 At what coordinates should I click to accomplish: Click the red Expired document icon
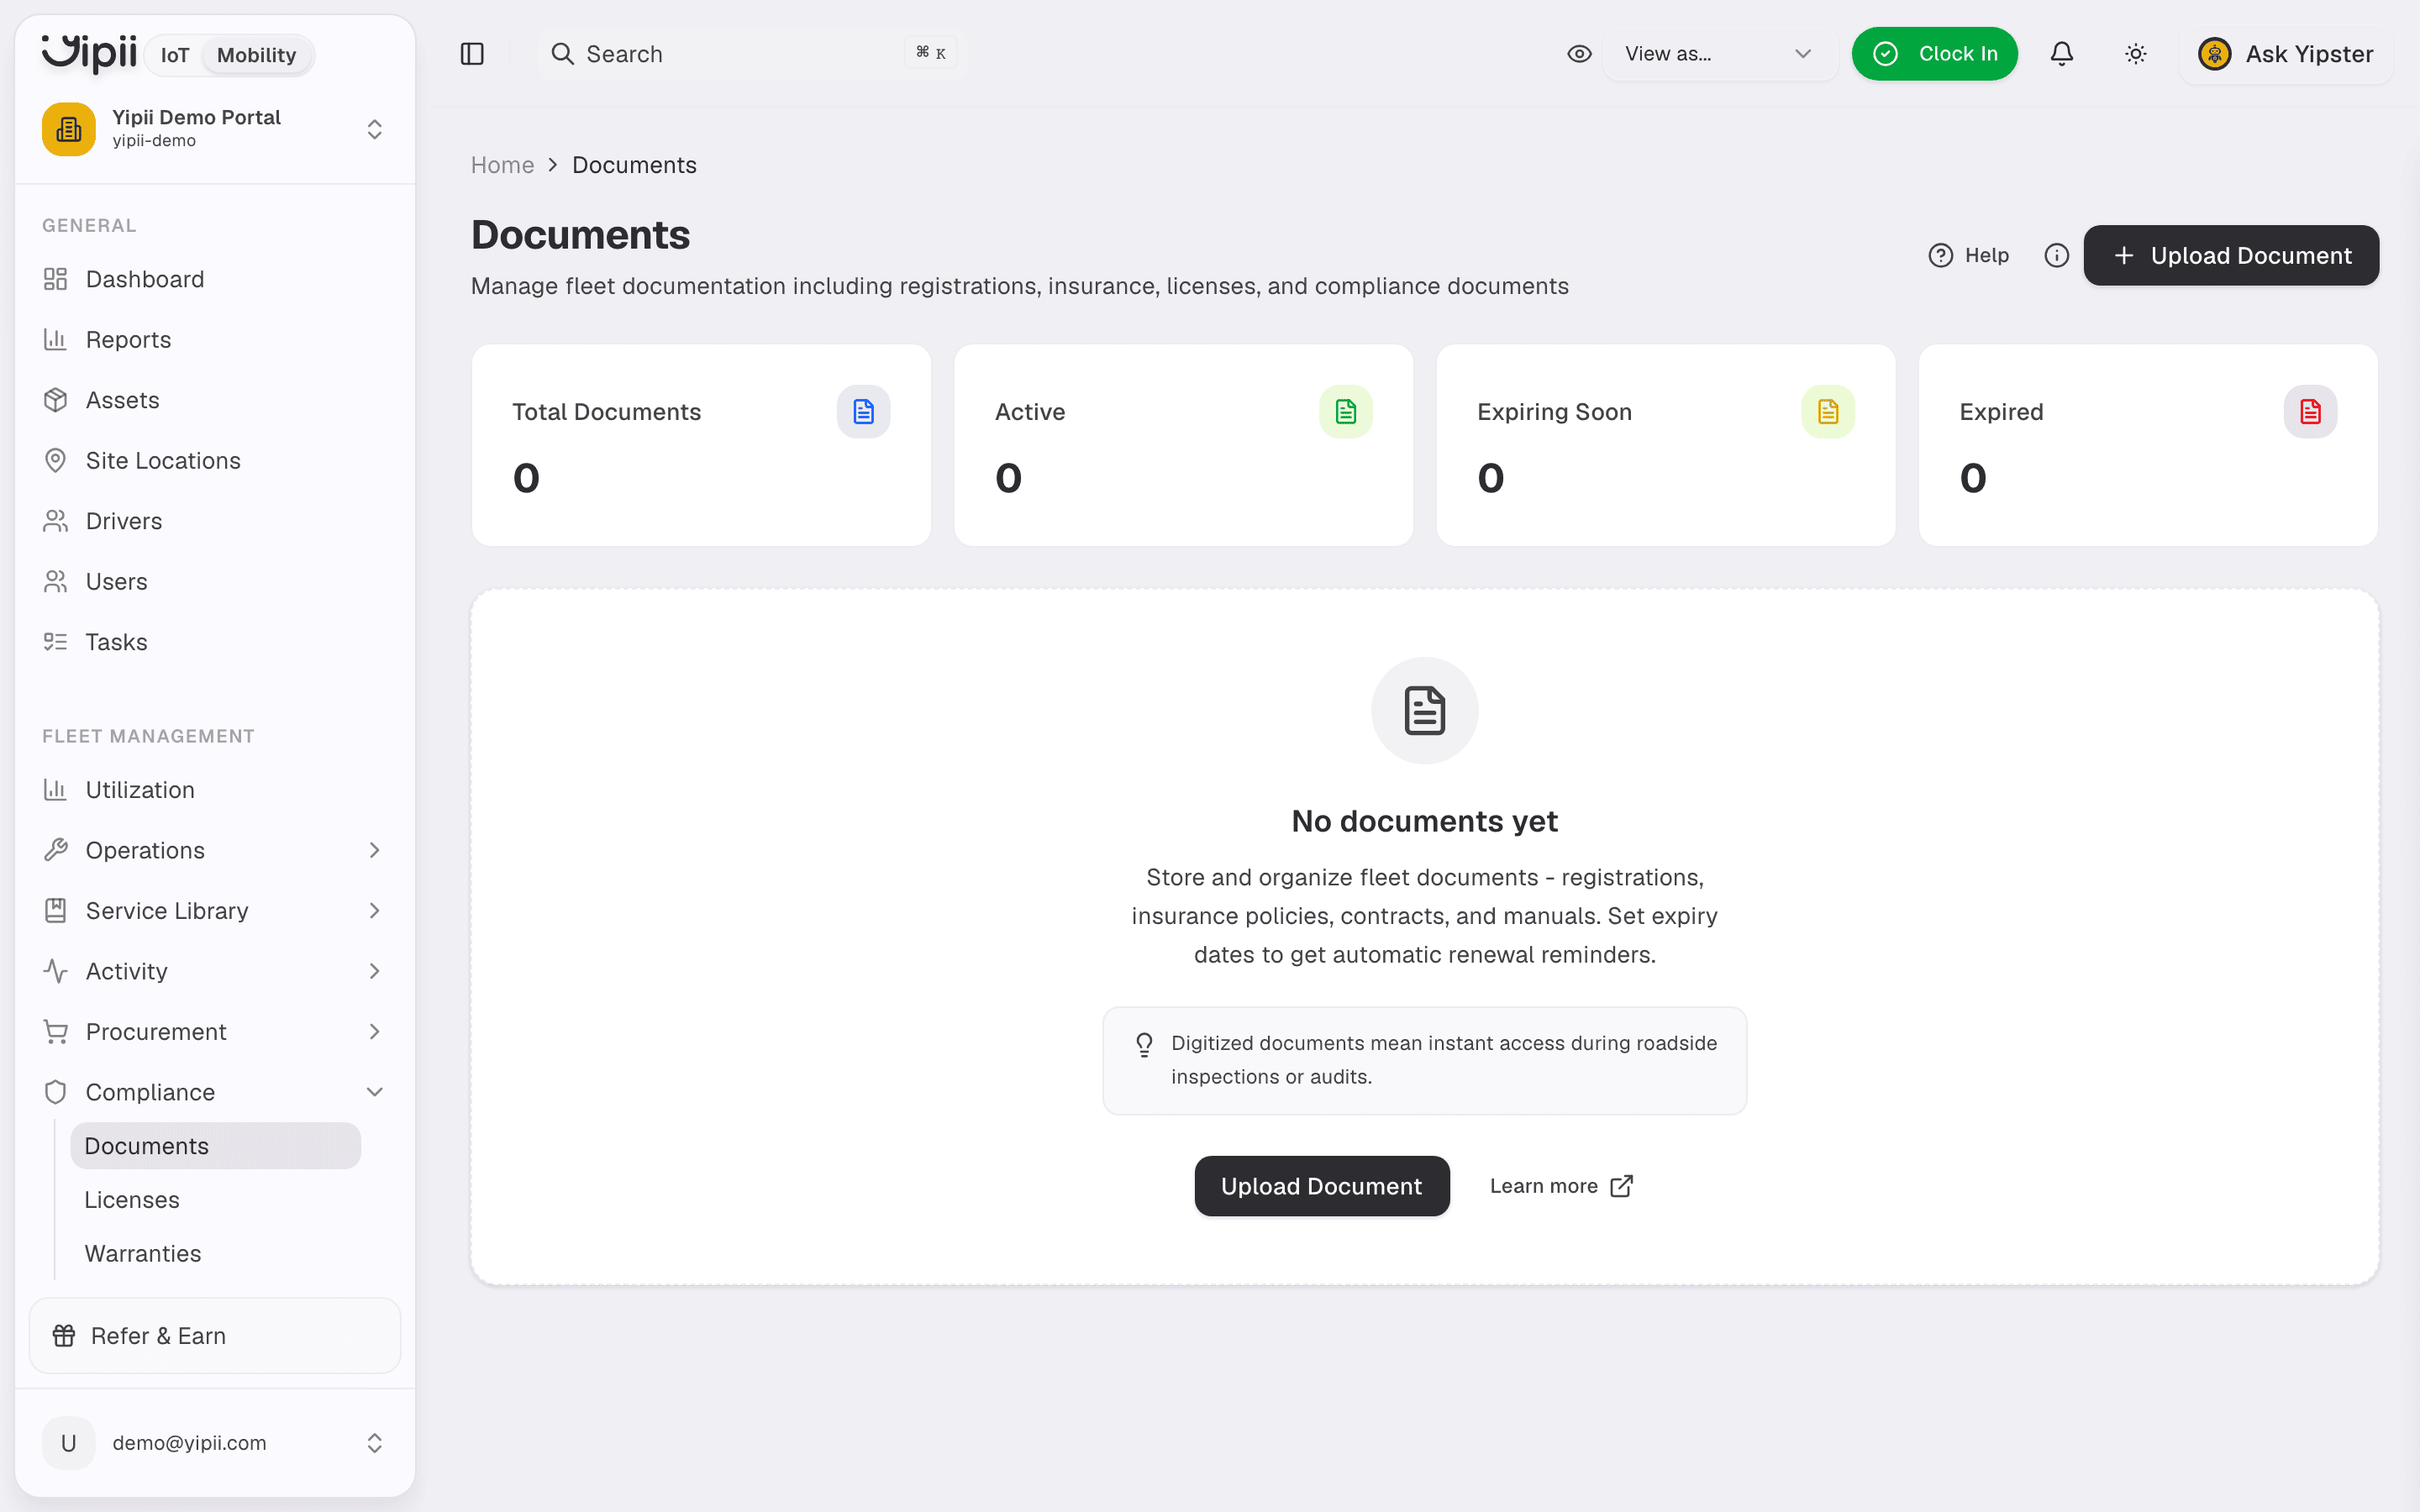coord(2310,411)
